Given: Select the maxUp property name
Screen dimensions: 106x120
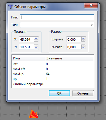Looking at the screenshot, I should pos(18,74).
